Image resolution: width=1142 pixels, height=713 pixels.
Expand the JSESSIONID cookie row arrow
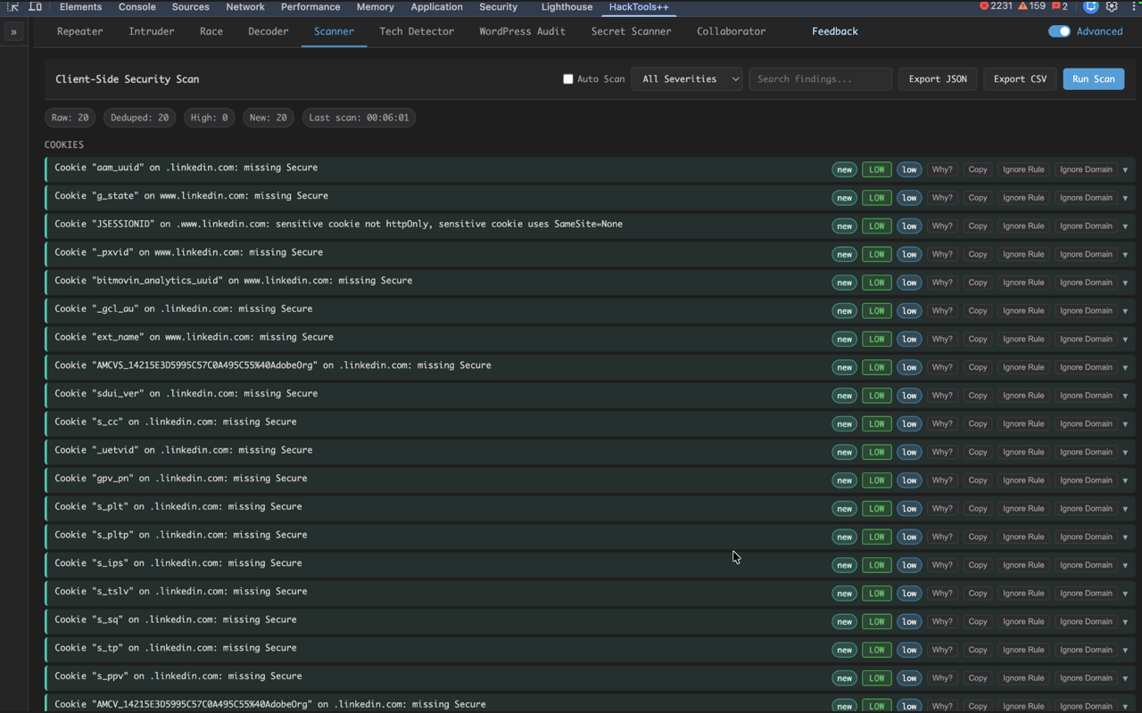pyautogui.click(x=1125, y=226)
